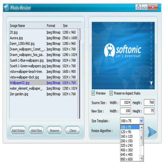
Task: Click the template list scroll down arrow
Action: pyautogui.click(x=142, y=159)
